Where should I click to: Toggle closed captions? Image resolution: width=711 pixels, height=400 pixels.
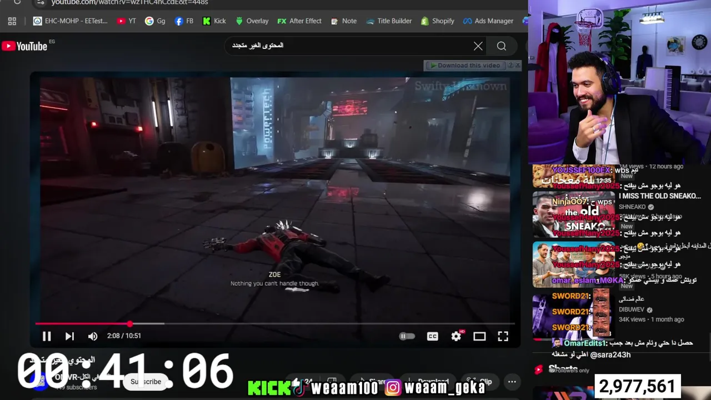click(432, 336)
